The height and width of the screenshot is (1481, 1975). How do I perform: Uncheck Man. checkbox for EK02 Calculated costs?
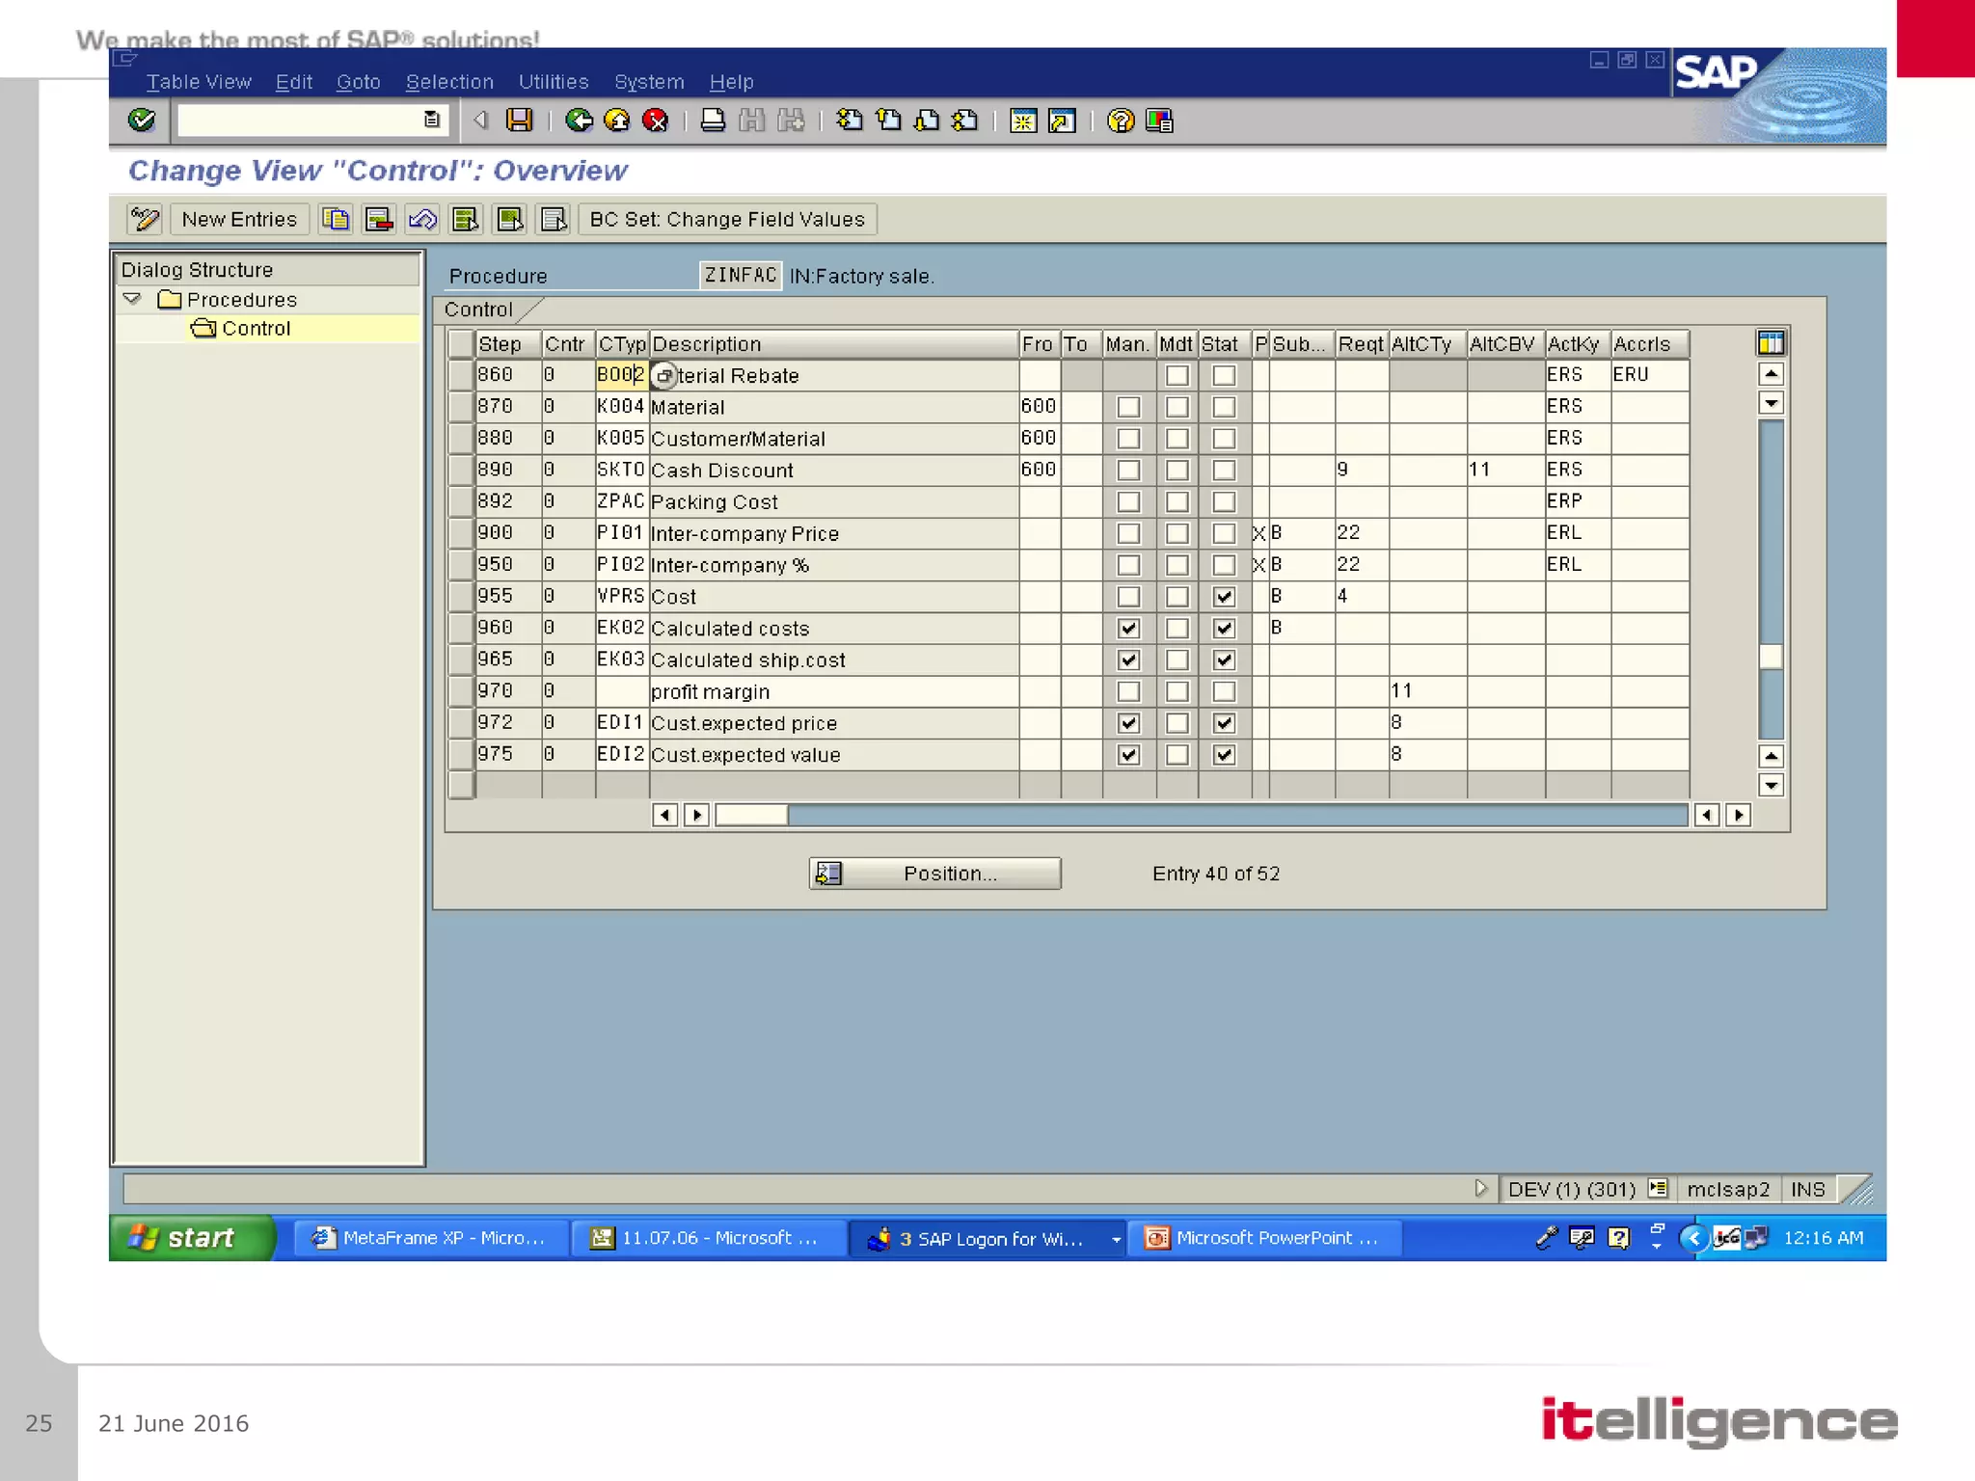pos(1128,629)
